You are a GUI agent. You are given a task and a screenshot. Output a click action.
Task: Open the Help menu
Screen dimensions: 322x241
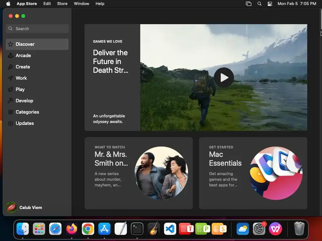click(x=100, y=4)
